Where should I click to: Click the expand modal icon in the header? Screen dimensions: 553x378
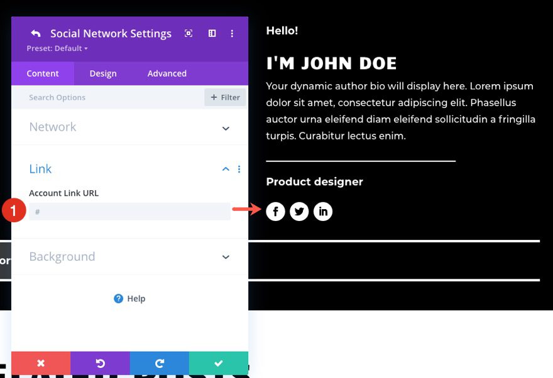click(x=189, y=33)
